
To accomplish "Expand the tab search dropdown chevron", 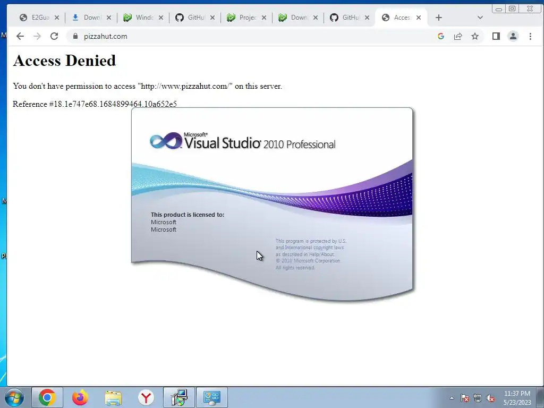I will 480,18.
